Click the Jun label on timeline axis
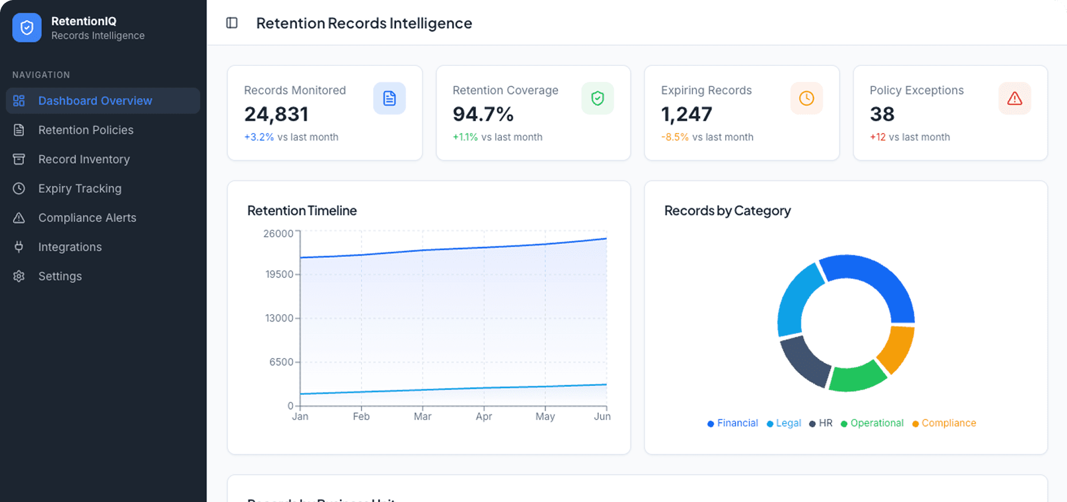The width and height of the screenshot is (1067, 502). click(x=602, y=417)
